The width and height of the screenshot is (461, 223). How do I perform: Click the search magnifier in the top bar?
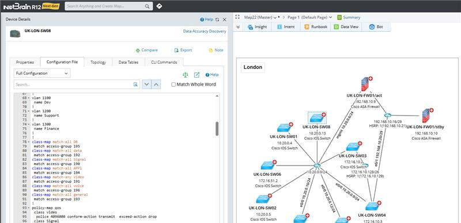coord(147,6)
